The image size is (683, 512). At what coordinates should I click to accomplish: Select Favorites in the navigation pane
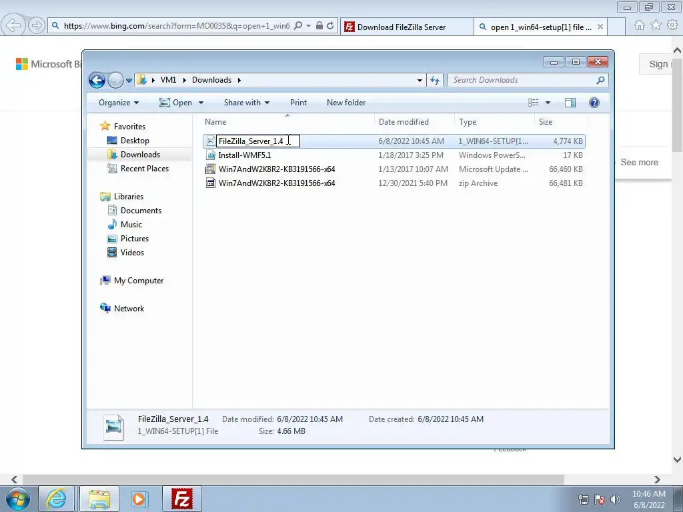pyautogui.click(x=129, y=126)
